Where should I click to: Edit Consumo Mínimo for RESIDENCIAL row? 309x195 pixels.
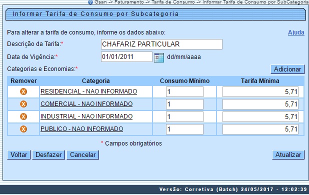(x=184, y=92)
